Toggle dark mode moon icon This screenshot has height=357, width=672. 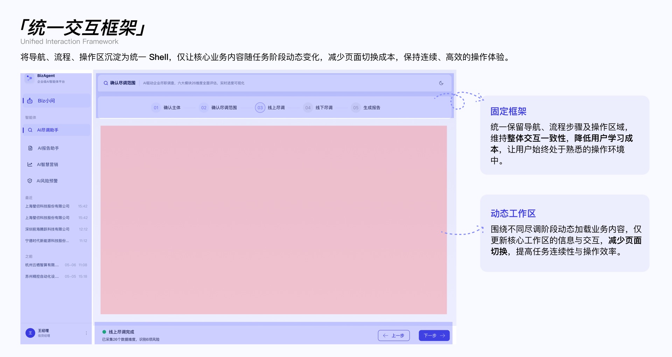441,83
